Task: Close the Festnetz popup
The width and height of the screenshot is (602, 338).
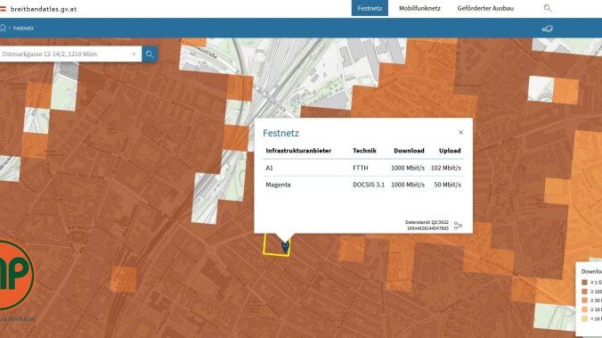Action: pyautogui.click(x=460, y=132)
